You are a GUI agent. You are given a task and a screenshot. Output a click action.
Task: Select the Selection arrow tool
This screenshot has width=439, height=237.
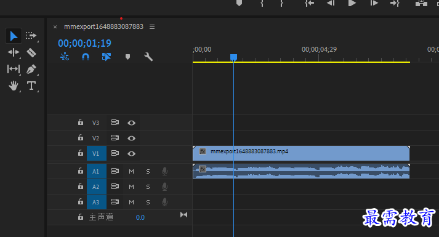[14, 36]
